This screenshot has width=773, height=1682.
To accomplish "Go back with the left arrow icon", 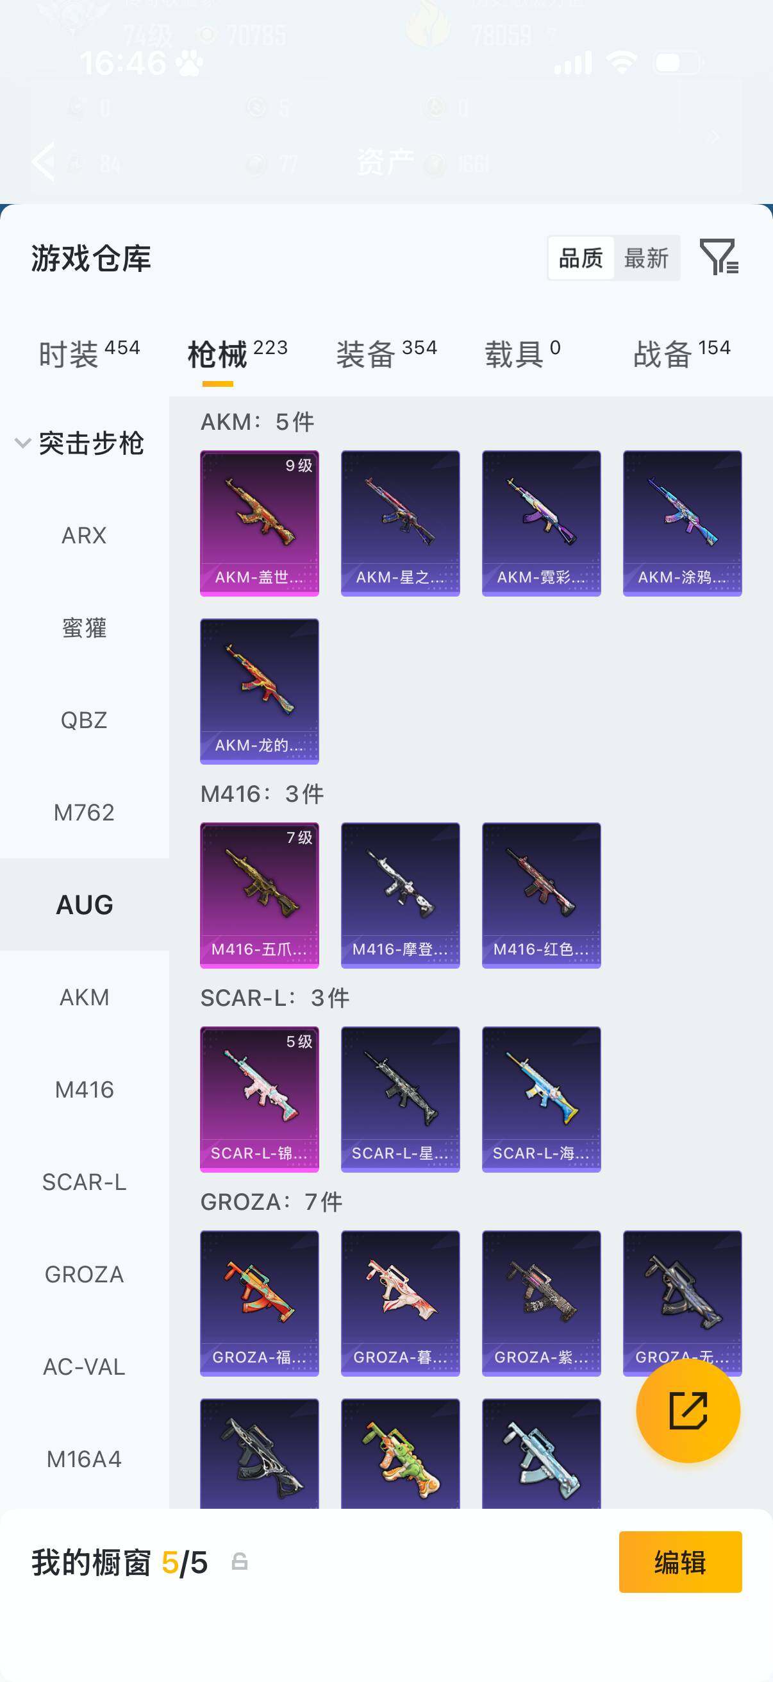I will [x=44, y=161].
